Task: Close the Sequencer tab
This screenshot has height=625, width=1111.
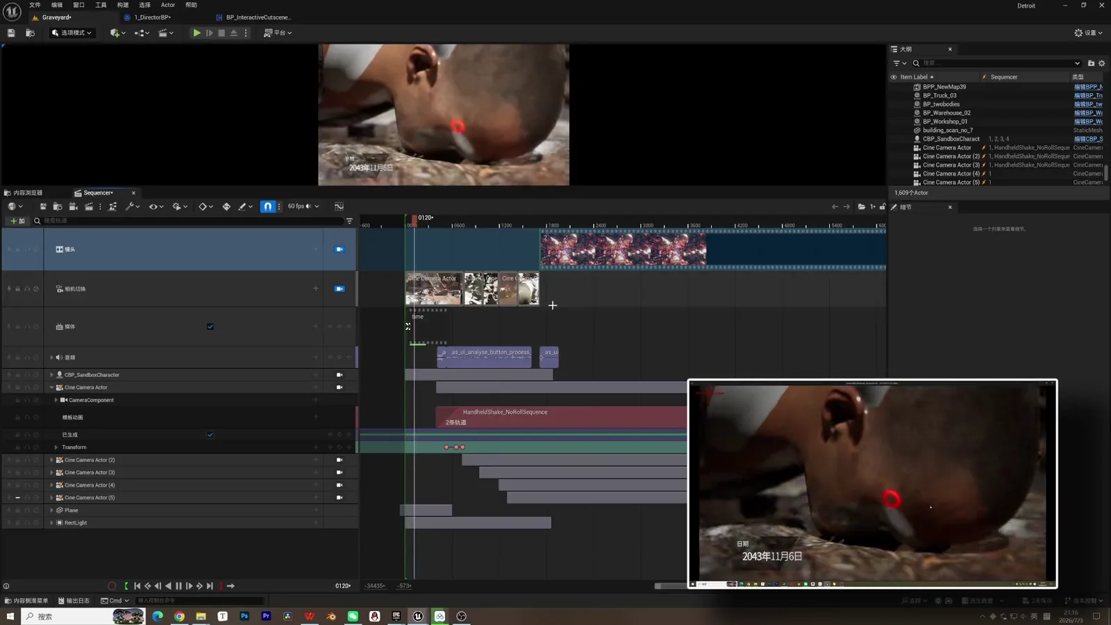Action: (x=133, y=193)
